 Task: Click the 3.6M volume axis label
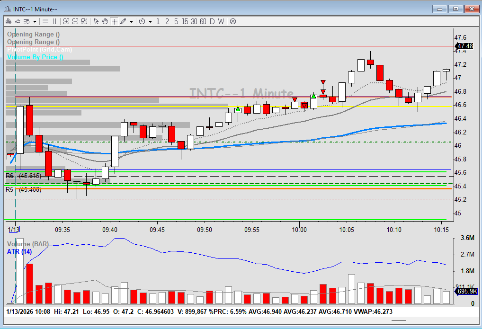pyautogui.click(x=467, y=238)
